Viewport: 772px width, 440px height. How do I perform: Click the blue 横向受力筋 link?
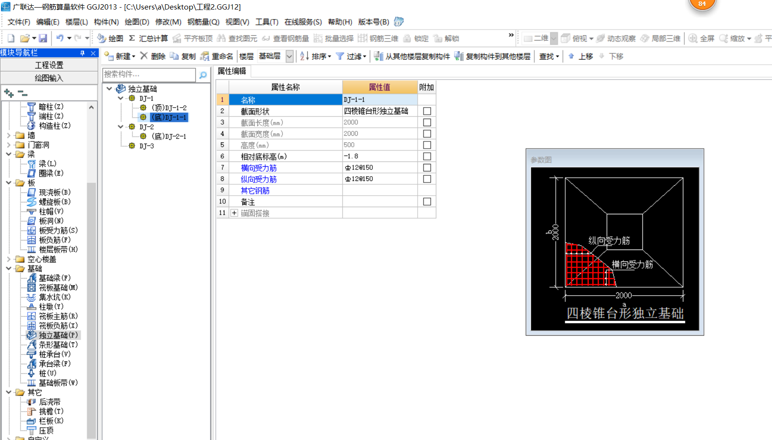259,168
